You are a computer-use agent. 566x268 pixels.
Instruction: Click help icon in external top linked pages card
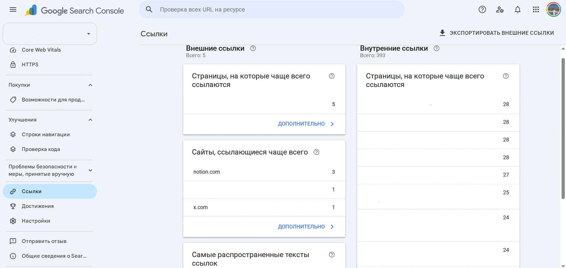click(332, 76)
